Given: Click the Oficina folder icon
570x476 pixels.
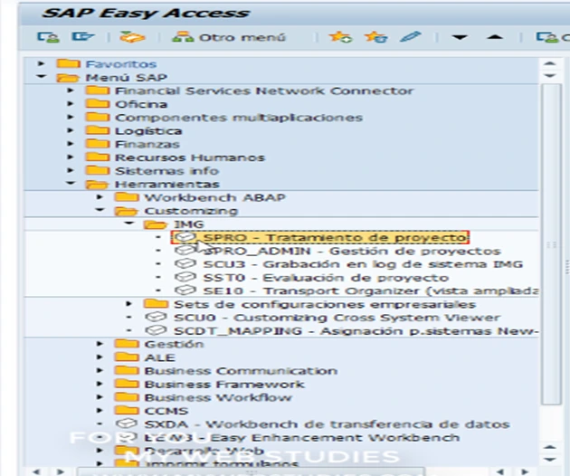Looking at the screenshot, I should coord(97,103).
